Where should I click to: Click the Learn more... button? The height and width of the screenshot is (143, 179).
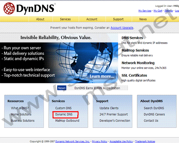[102, 76]
